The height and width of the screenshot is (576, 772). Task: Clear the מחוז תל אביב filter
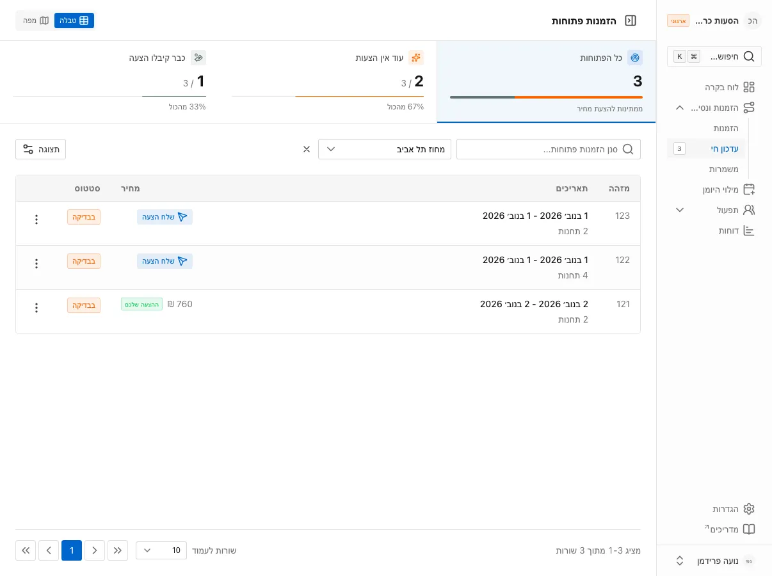(x=307, y=149)
